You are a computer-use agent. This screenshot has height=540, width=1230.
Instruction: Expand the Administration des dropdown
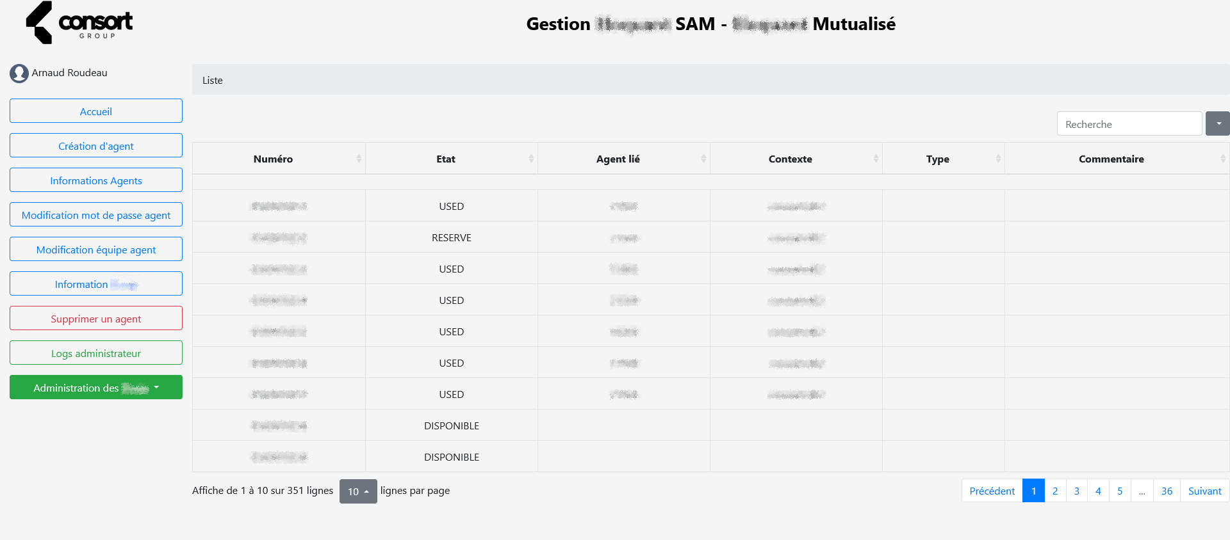96,388
